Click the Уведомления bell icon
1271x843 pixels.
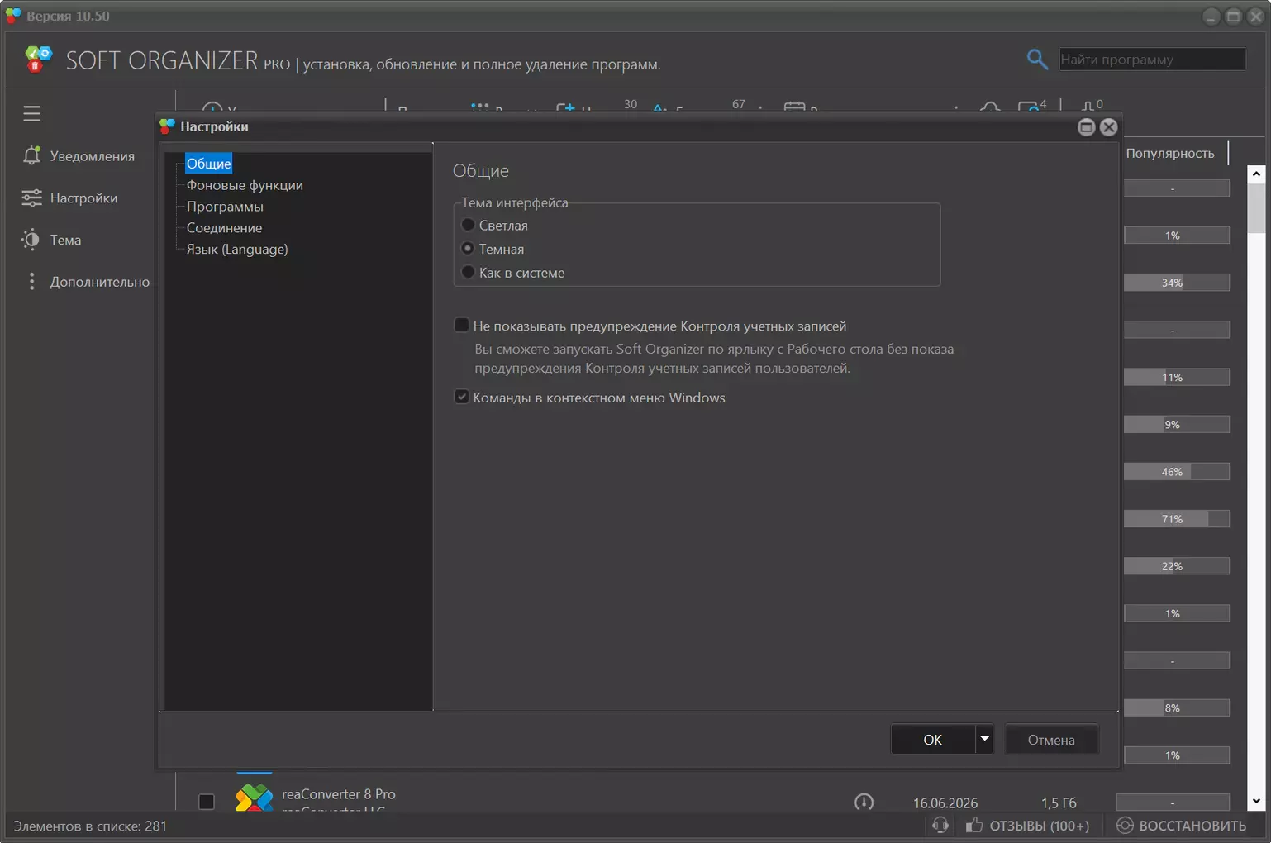[x=31, y=155]
